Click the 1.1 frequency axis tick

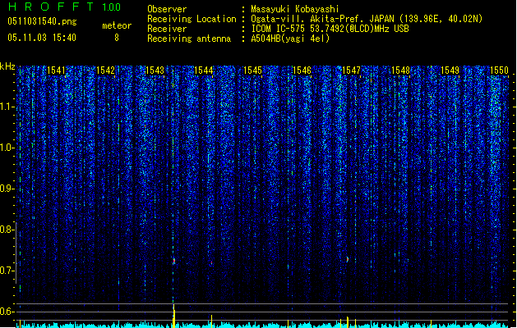pyautogui.click(x=7, y=107)
